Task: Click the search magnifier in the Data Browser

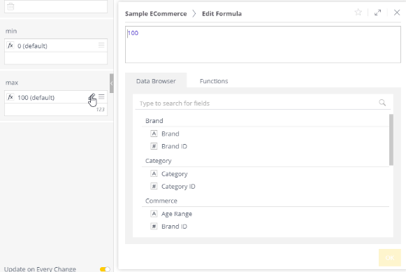Action: (382, 103)
